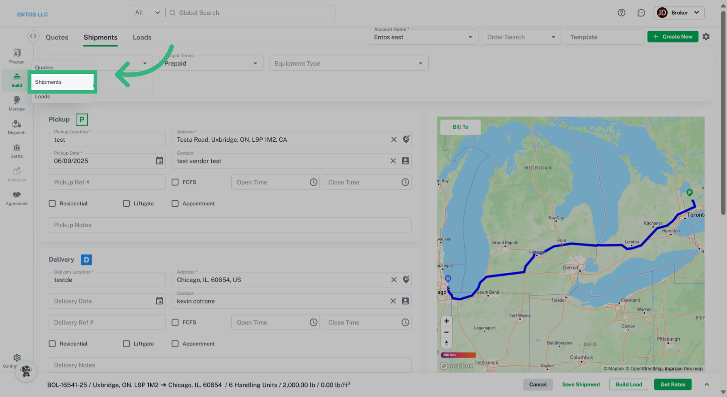Click the Pickup Date calendar icon
Screen dimensions: 727x397
click(159, 161)
